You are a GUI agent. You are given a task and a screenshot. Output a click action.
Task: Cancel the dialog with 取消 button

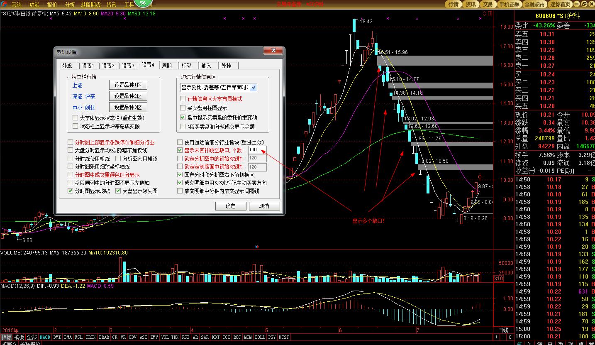click(x=264, y=206)
